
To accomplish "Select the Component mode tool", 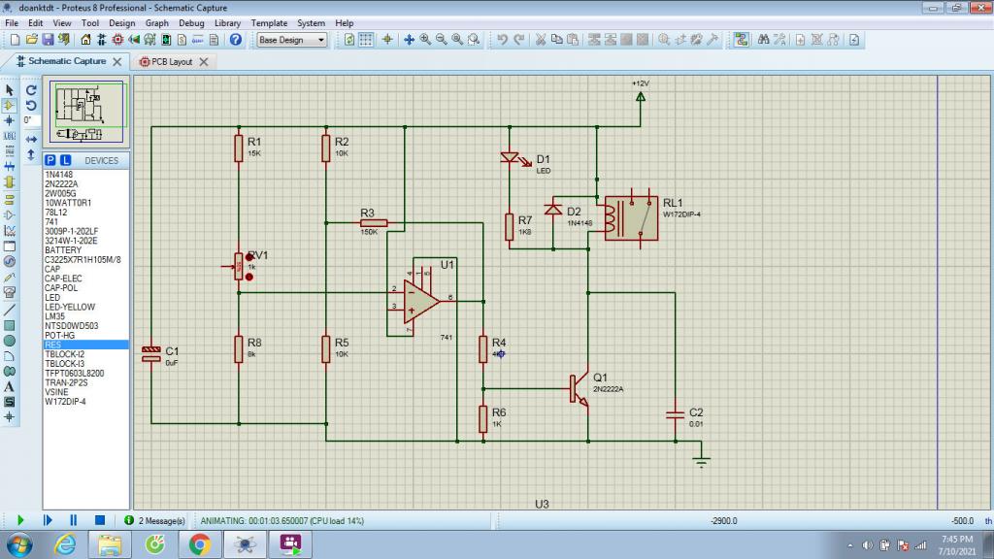I will coord(10,105).
